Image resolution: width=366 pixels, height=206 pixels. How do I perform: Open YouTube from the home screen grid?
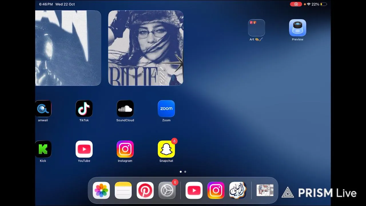click(84, 149)
